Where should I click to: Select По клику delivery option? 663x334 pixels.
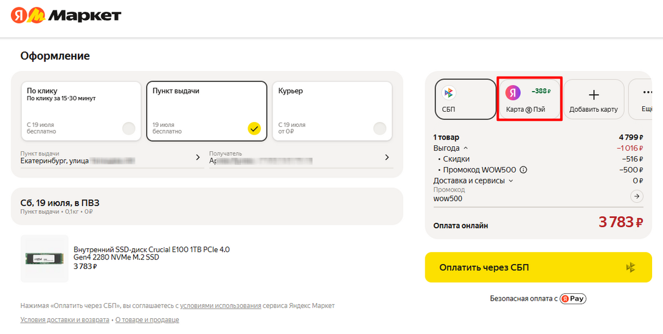pyautogui.click(x=81, y=111)
